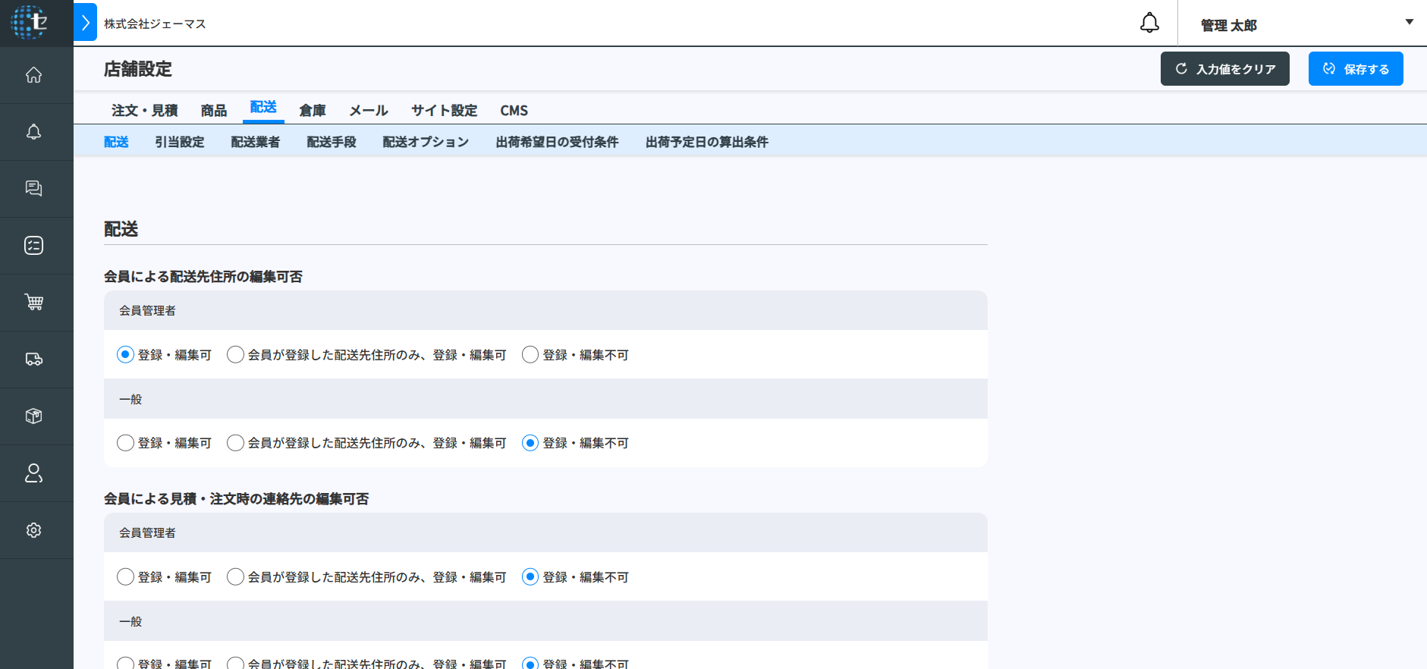Image resolution: width=1427 pixels, height=669 pixels.
Task: Open the chat messages sidebar icon
Action: [33, 189]
